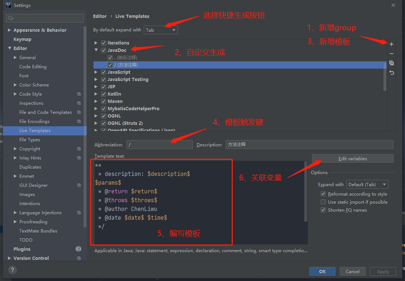Click project-level icon beside File Encodings
The height and width of the screenshot is (281, 405).
click(79, 122)
